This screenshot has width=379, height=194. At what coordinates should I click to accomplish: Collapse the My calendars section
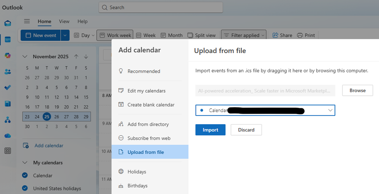click(25, 163)
